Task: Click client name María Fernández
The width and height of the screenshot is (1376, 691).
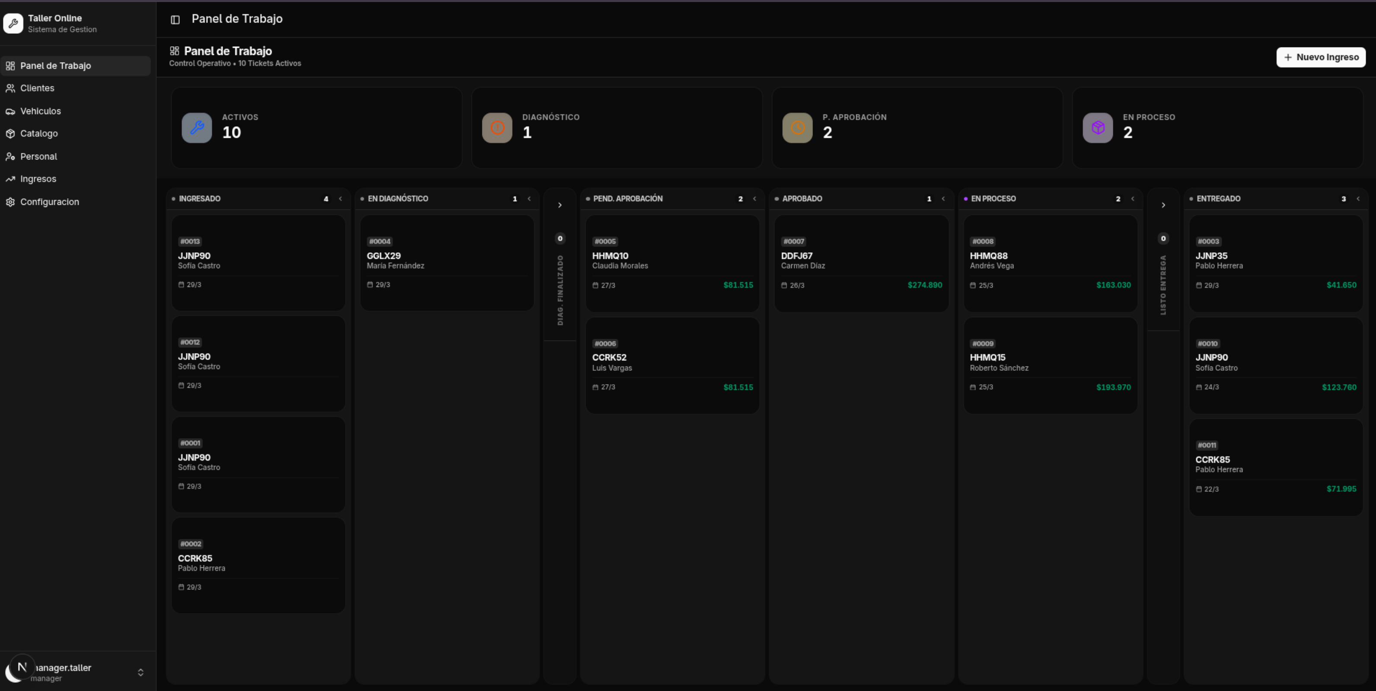Action: click(x=395, y=266)
